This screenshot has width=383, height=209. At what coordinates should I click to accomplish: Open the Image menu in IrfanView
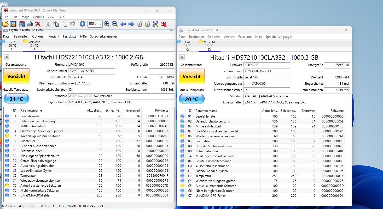tap(25, 17)
